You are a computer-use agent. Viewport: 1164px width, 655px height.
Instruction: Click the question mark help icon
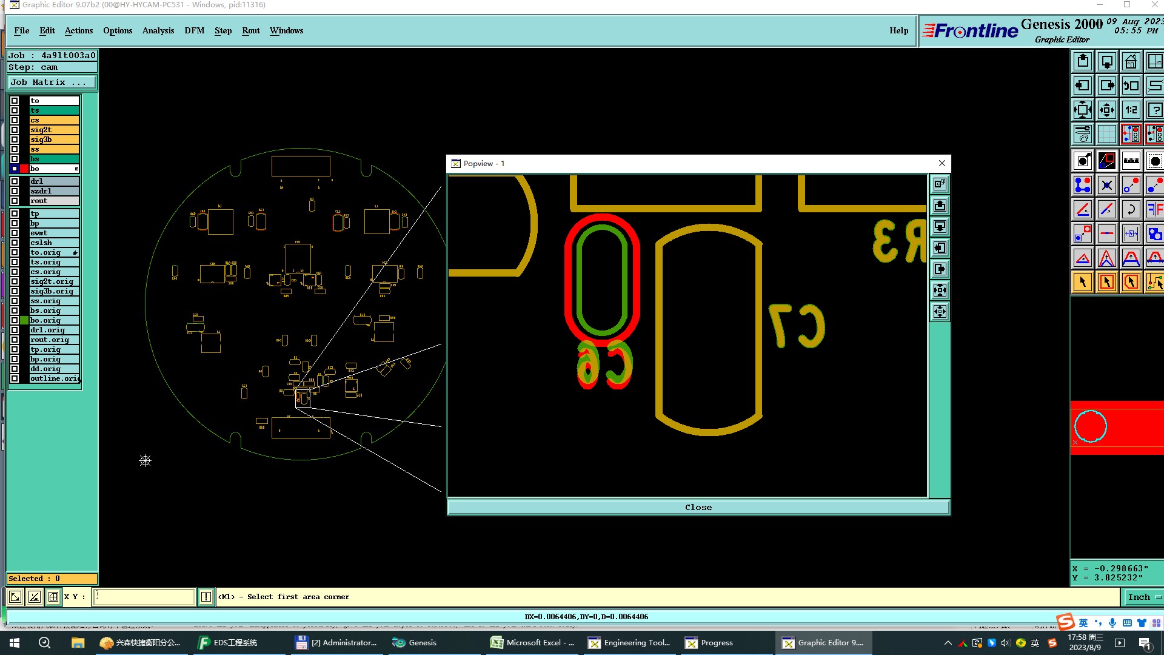pyautogui.click(x=1154, y=110)
